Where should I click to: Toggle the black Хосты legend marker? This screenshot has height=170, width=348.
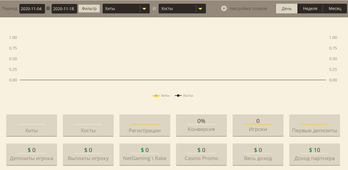[x=178, y=95]
